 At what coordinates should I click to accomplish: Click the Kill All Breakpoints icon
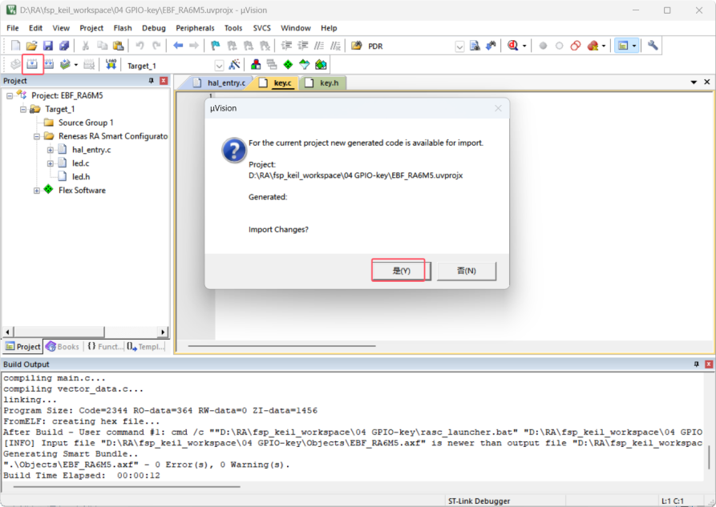(593, 46)
